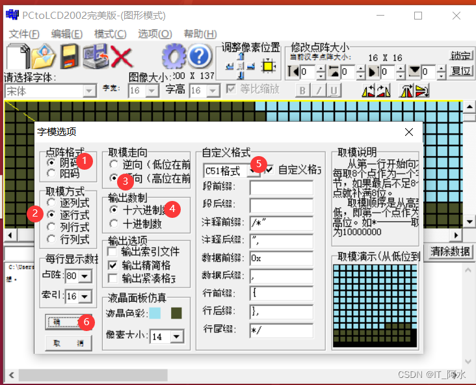Select 列行式 scanning mode
476x385 pixels.
(51, 227)
